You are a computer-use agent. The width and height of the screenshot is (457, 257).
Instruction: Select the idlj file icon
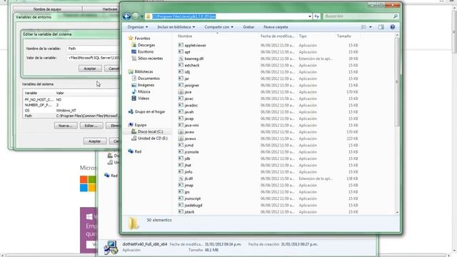[181, 71]
